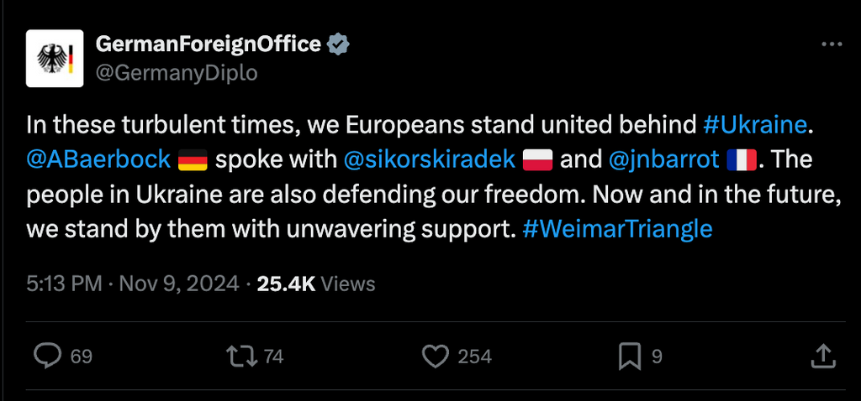
Task: Open the @sikorskiradek profile mention
Action: [429, 160]
